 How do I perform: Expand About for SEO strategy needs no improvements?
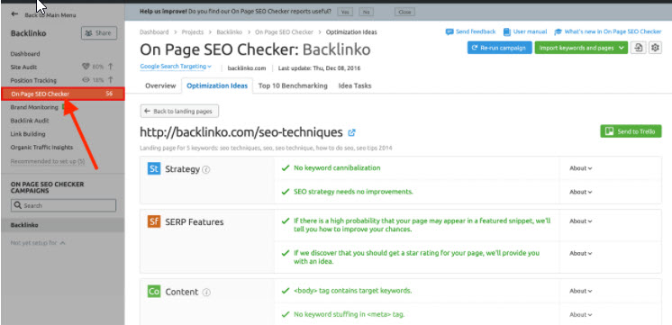pos(580,192)
